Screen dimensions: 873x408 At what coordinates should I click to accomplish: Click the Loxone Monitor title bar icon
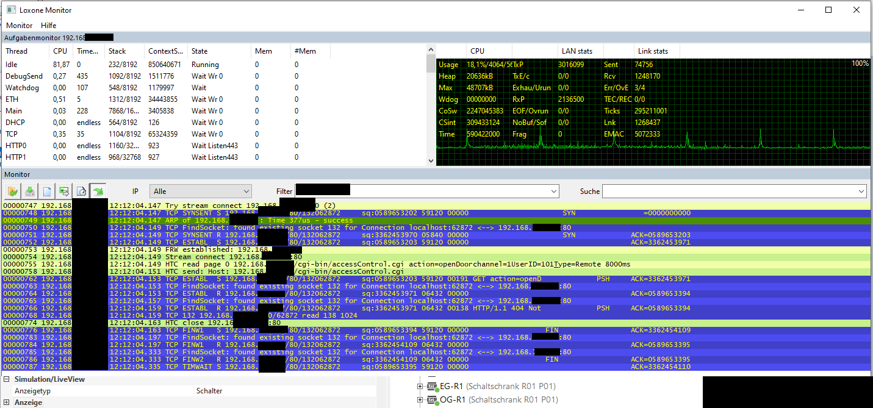pyautogui.click(x=10, y=10)
